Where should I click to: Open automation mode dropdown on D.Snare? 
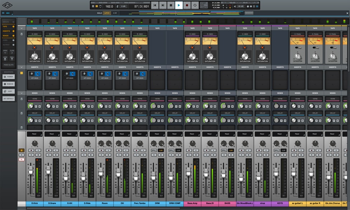52,134
